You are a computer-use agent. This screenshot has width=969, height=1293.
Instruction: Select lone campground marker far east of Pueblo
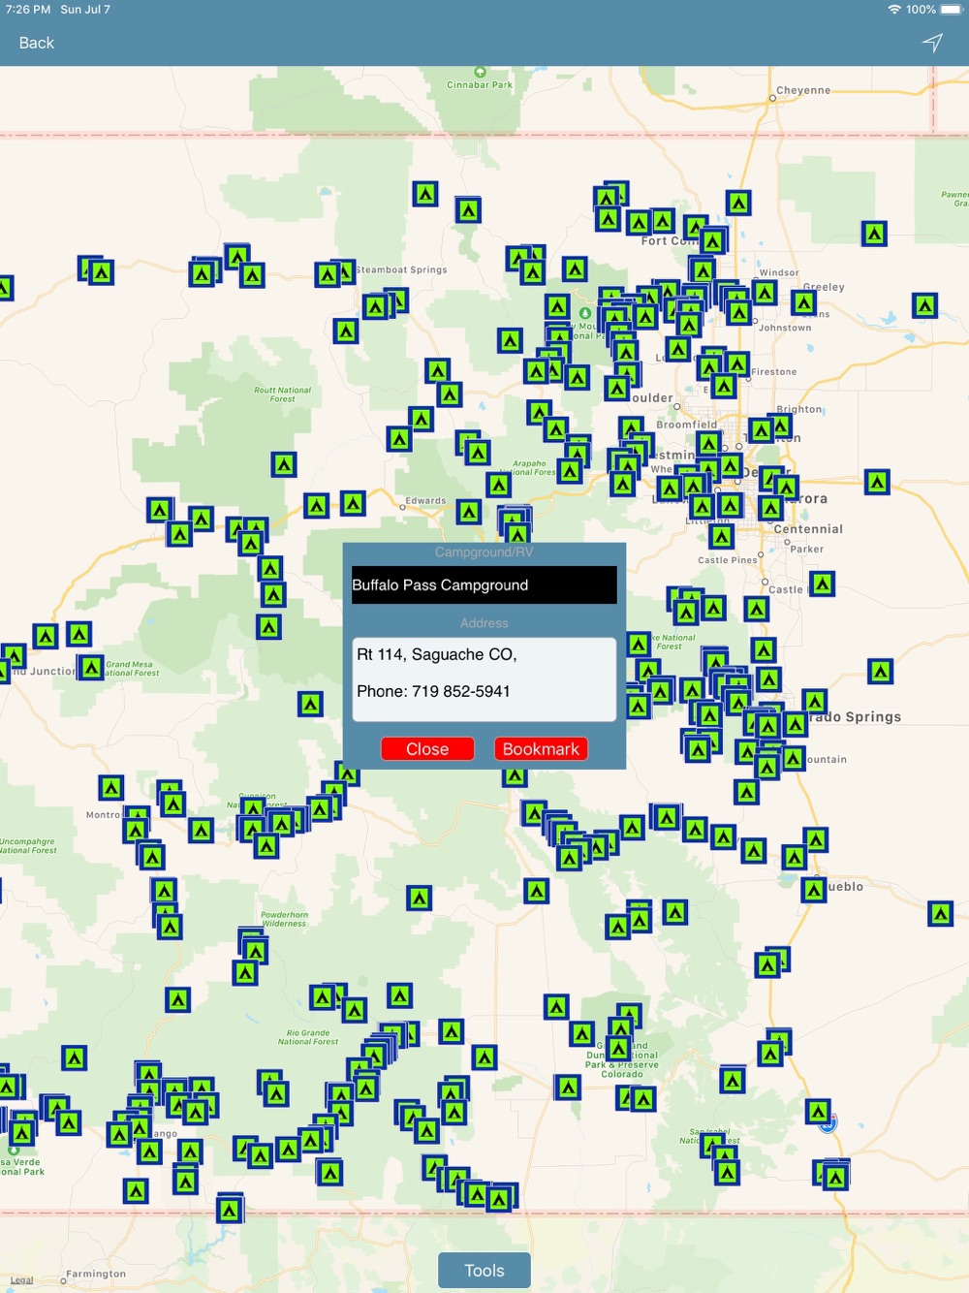tap(940, 913)
